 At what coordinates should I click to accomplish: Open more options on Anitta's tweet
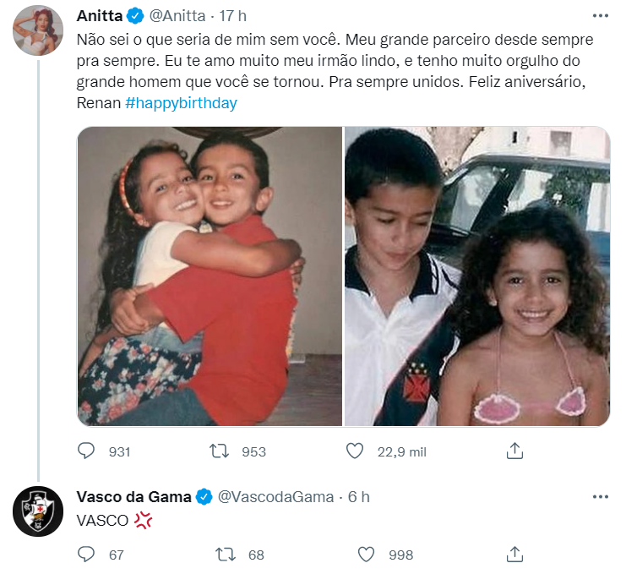click(601, 15)
